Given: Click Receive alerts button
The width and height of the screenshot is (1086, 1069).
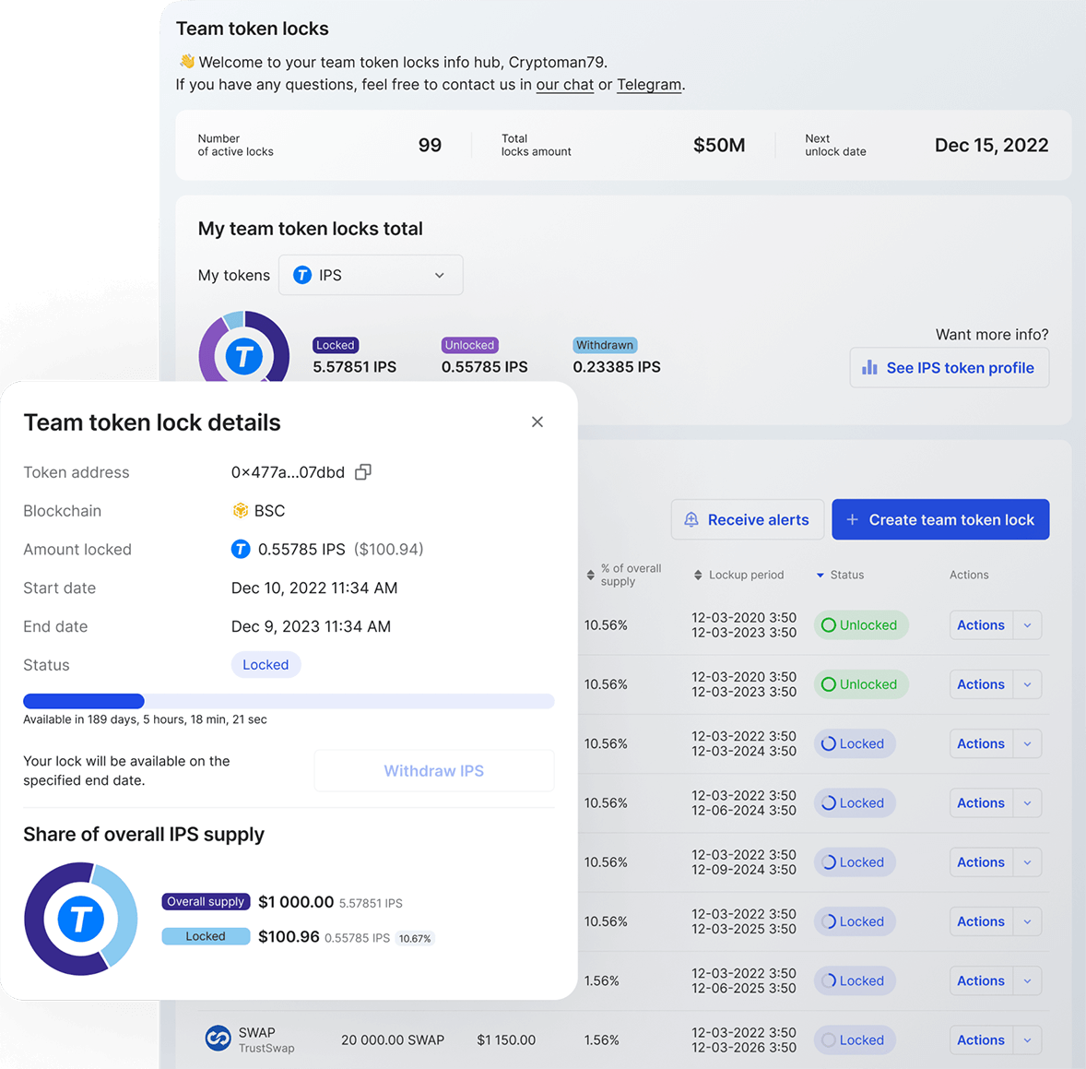Looking at the screenshot, I should pyautogui.click(x=748, y=519).
